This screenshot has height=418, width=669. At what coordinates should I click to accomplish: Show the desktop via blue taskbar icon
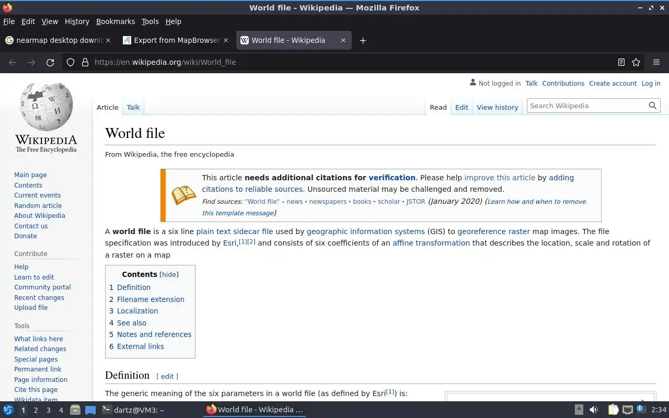point(90,410)
